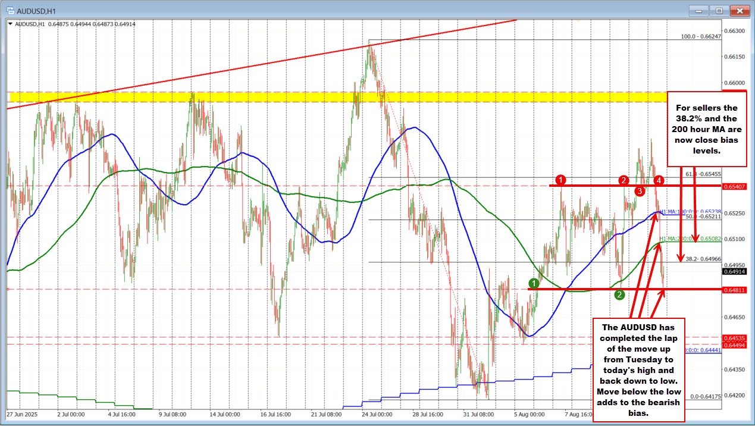Select the red circle marker numbered 2
Screen dimensions: 755x426
pos(624,180)
